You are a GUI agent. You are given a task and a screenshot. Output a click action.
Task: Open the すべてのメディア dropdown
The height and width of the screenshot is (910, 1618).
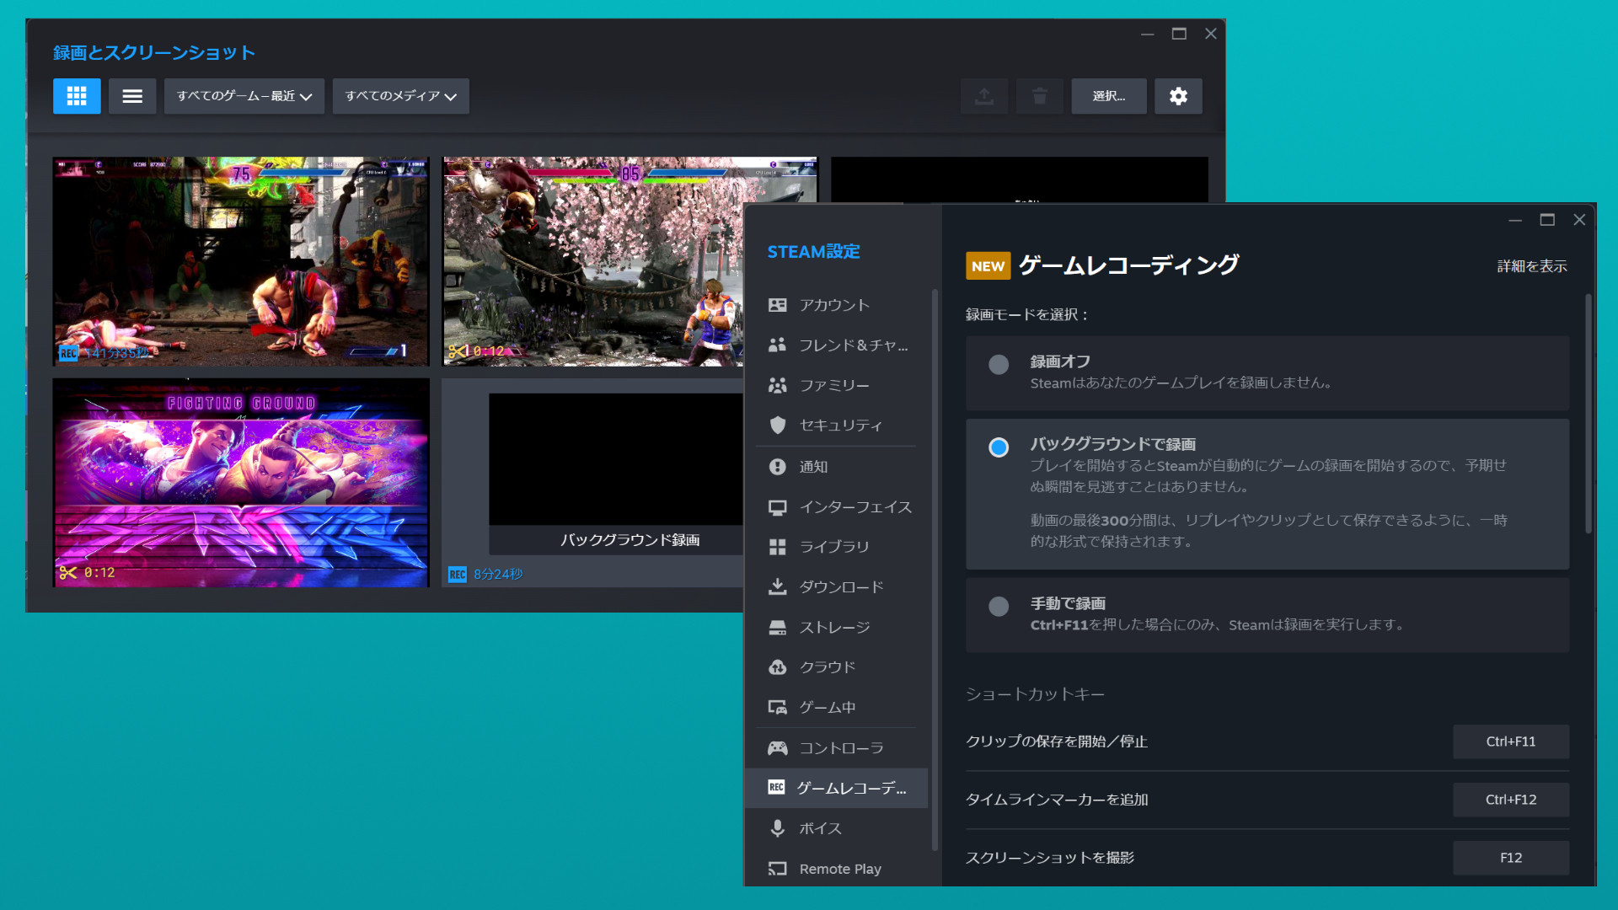point(401,96)
